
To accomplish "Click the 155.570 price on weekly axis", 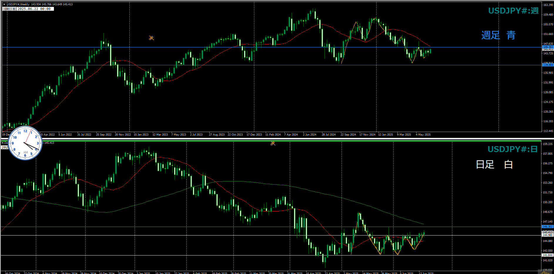I will 548,24.
